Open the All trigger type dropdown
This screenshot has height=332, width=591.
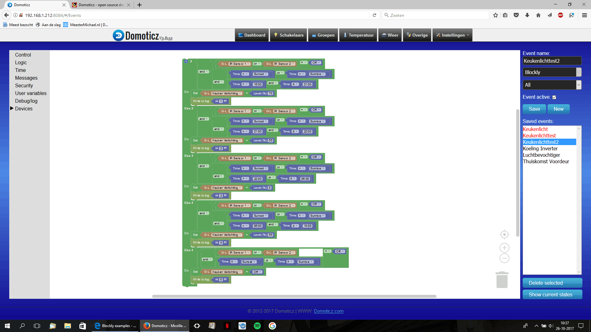point(552,85)
